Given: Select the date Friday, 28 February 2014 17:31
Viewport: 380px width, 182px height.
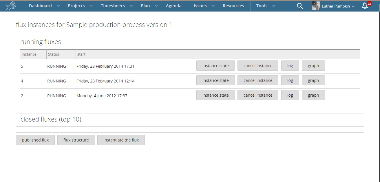Looking at the screenshot, I should (x=105, y=66).
